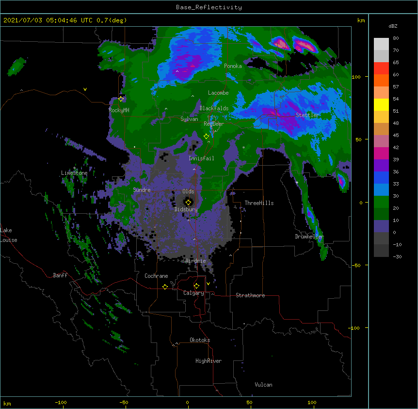The height and width of the screenshot is (409, 418).
Task: Click the 65 value on the dBZ legend
Action: [x=396, y=63]
